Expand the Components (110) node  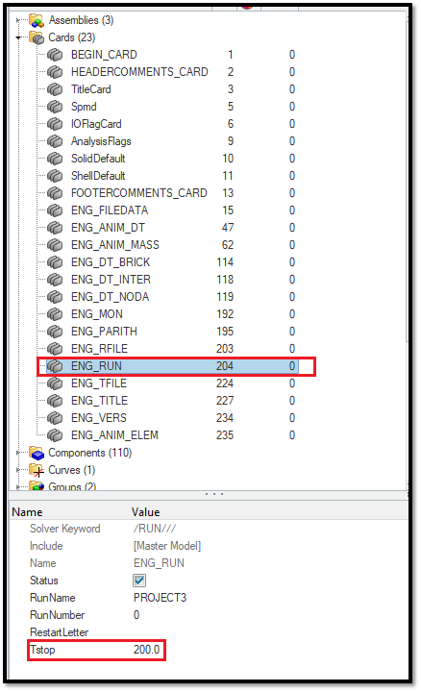18,453
